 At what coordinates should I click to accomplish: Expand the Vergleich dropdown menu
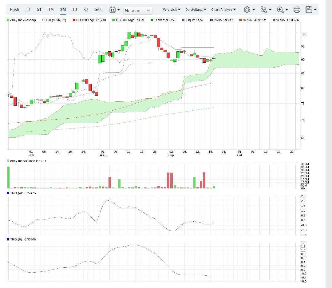point(172,10)
